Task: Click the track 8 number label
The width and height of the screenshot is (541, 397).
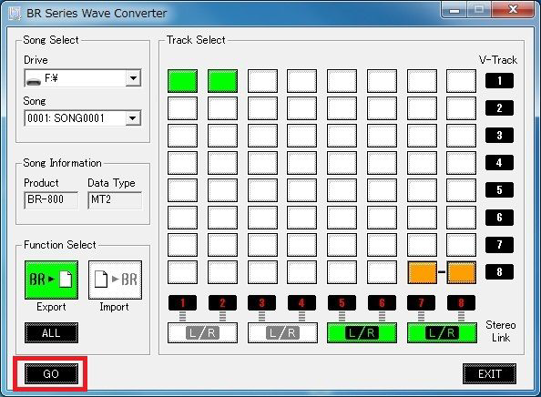Action: [461, 303]
